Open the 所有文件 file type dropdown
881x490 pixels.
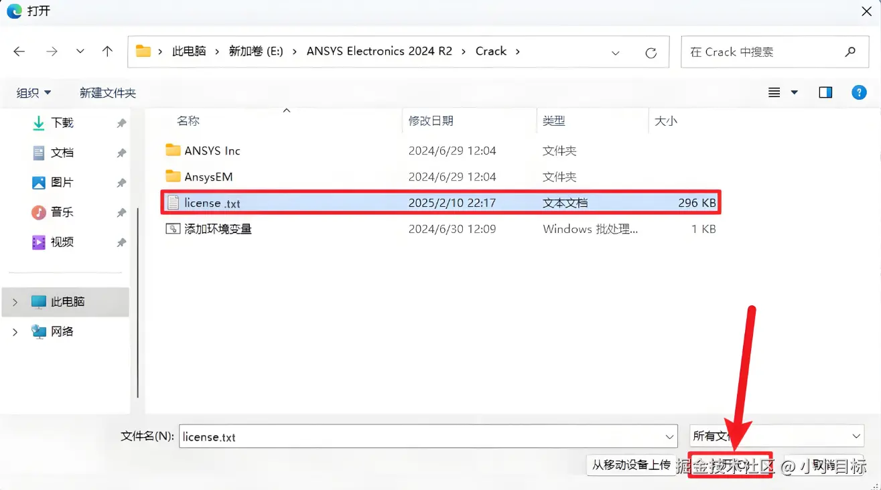pyautogui.click(x=776, y=436)
